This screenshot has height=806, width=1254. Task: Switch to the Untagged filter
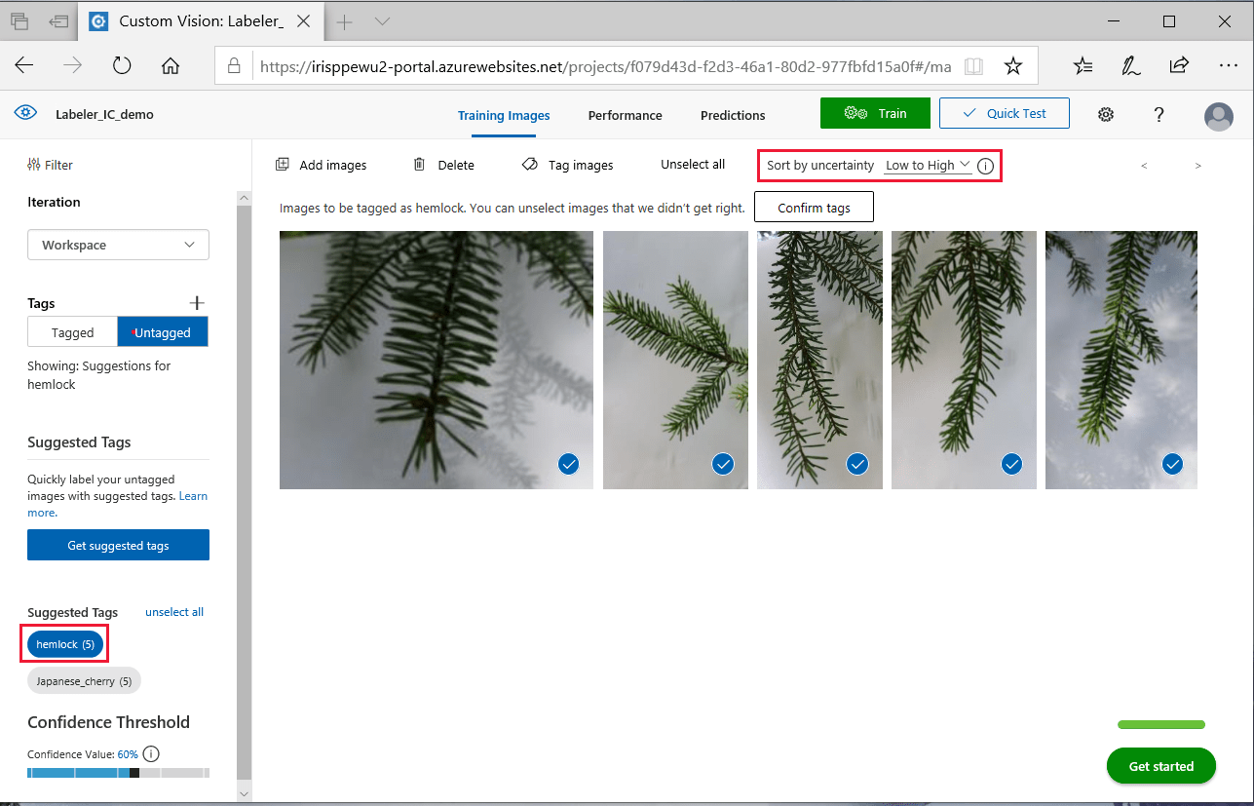(x=163, y=331)
